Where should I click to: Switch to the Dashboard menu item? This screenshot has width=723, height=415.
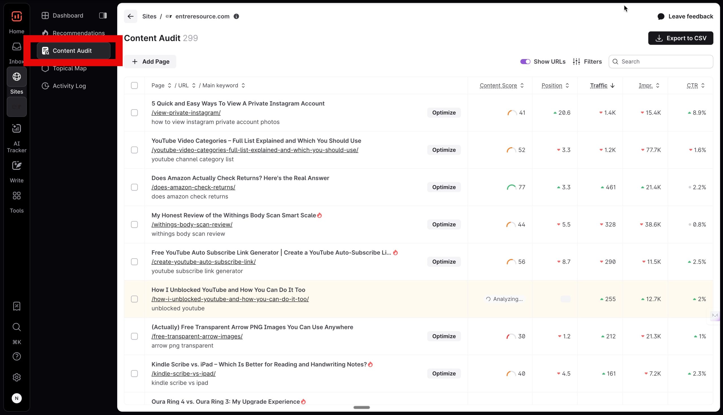(67, 15)
